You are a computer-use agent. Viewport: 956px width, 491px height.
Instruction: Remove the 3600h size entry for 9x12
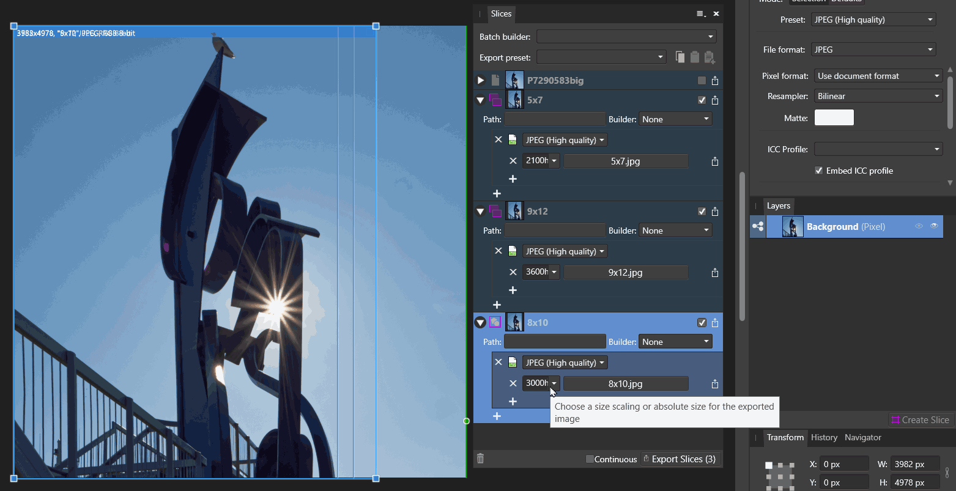[x=513, y=273]
